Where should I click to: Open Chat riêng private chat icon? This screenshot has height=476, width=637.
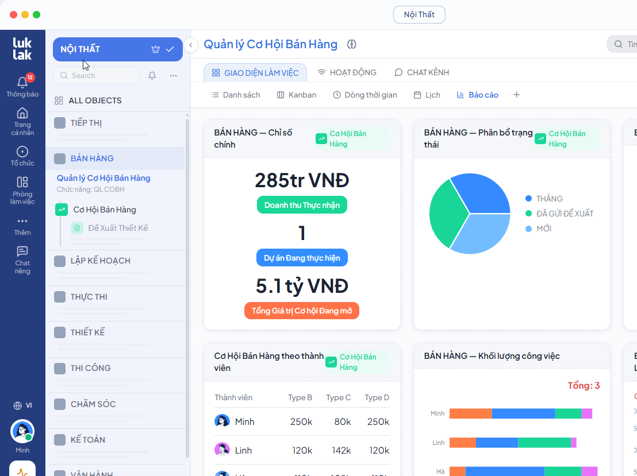(x=22, y=251)
